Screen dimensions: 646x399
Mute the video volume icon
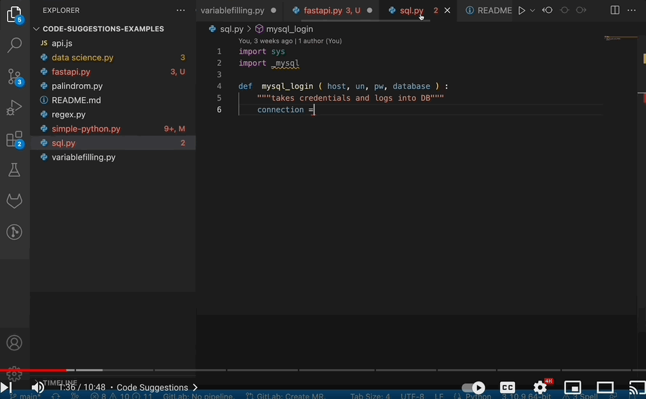(37, 387)
